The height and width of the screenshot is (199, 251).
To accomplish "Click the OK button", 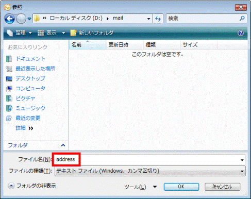I will click(x=181, y=187).
